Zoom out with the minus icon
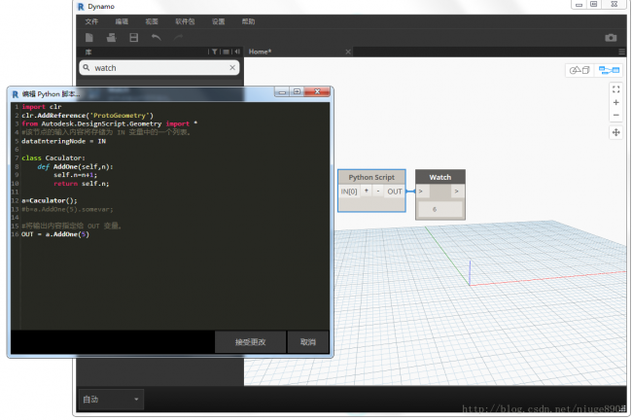Screen dimensions: 632x420 coord(615,116)
